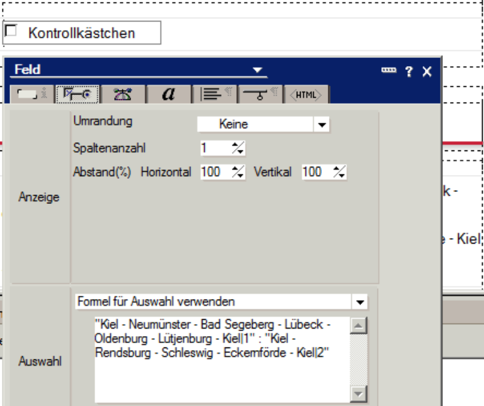
Task: Open the Formel für Auswahl verwenden dropdown
Action: (360, 302)
